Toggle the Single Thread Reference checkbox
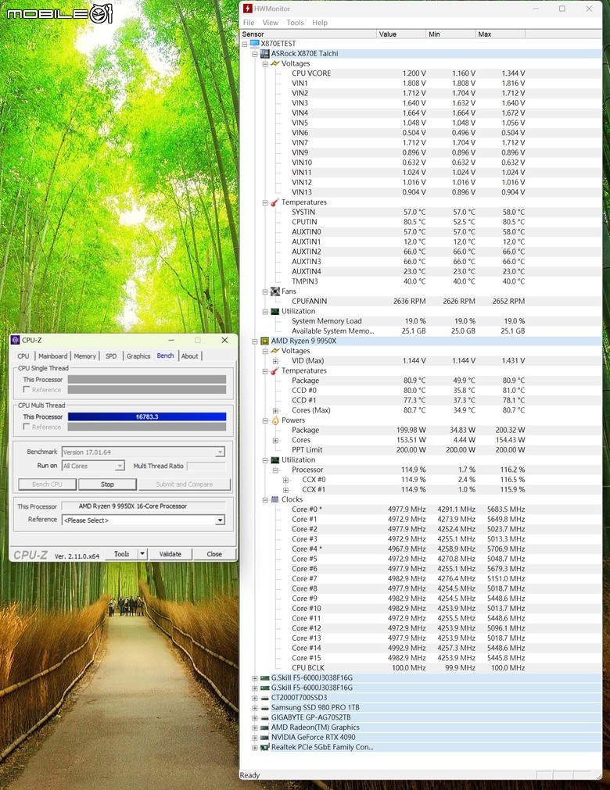Viewport: 610px width, 790px height. coord(27,389)
